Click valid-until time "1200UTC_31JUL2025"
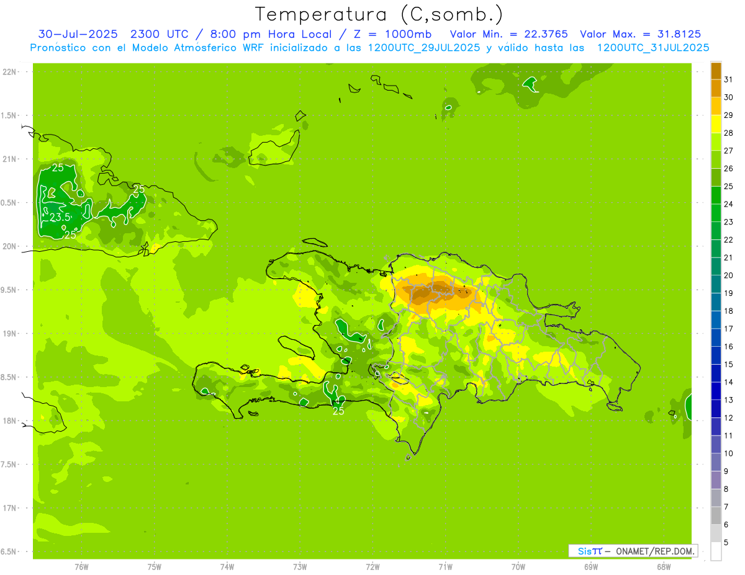Screen dimensions: 745x575 [x=653, y=48]
